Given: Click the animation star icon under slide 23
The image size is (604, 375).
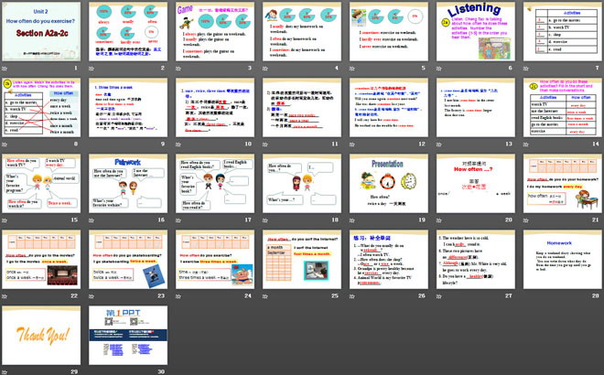Looking at the screenshot, I should pyautogui.click(x=92, y=296).
